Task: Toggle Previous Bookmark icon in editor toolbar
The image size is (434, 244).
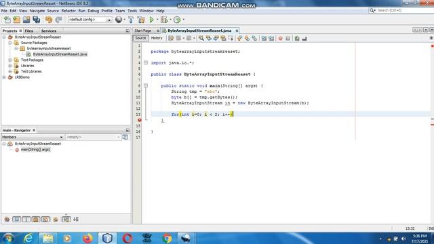Action: pos(239,38)
